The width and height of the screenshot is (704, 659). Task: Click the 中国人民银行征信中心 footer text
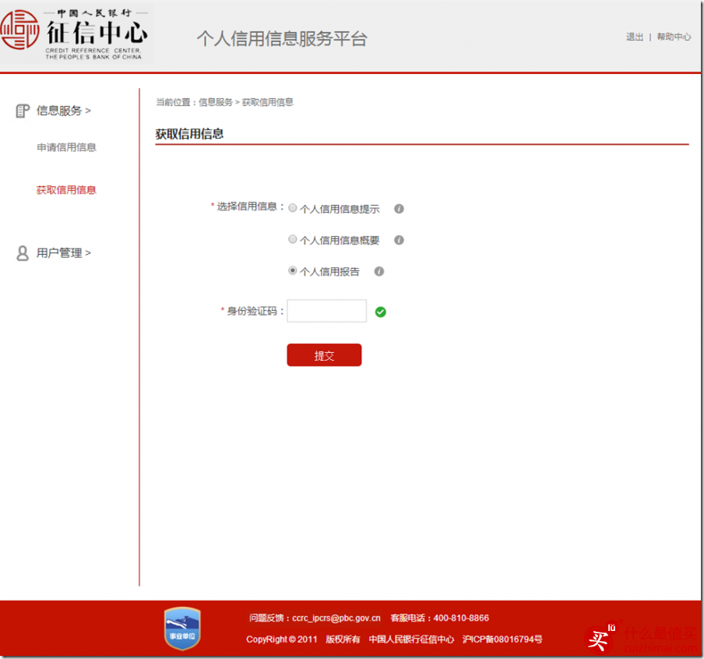pyautogui.click(x=411, y=640)
